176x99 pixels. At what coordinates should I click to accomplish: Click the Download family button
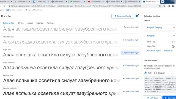pyautogui.click(x=123, y=16)
